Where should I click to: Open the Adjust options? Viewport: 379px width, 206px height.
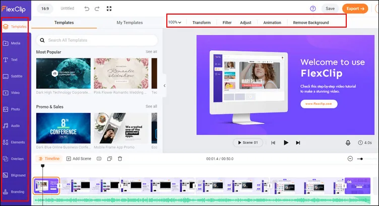point(245,23)
